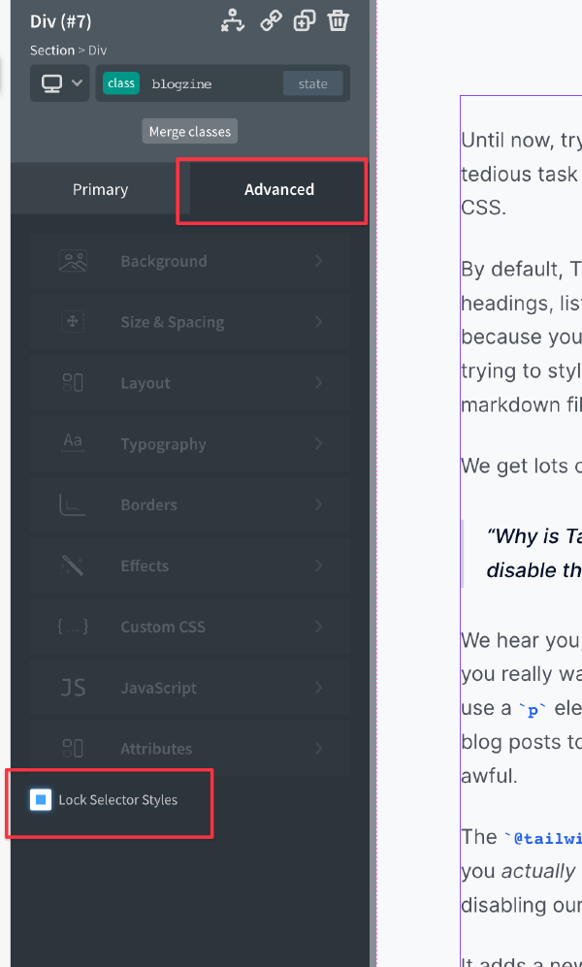The height and width of the screenshot is (967, 582).
Task: Expand the Size & Spacing section
Action: [189, 322]
